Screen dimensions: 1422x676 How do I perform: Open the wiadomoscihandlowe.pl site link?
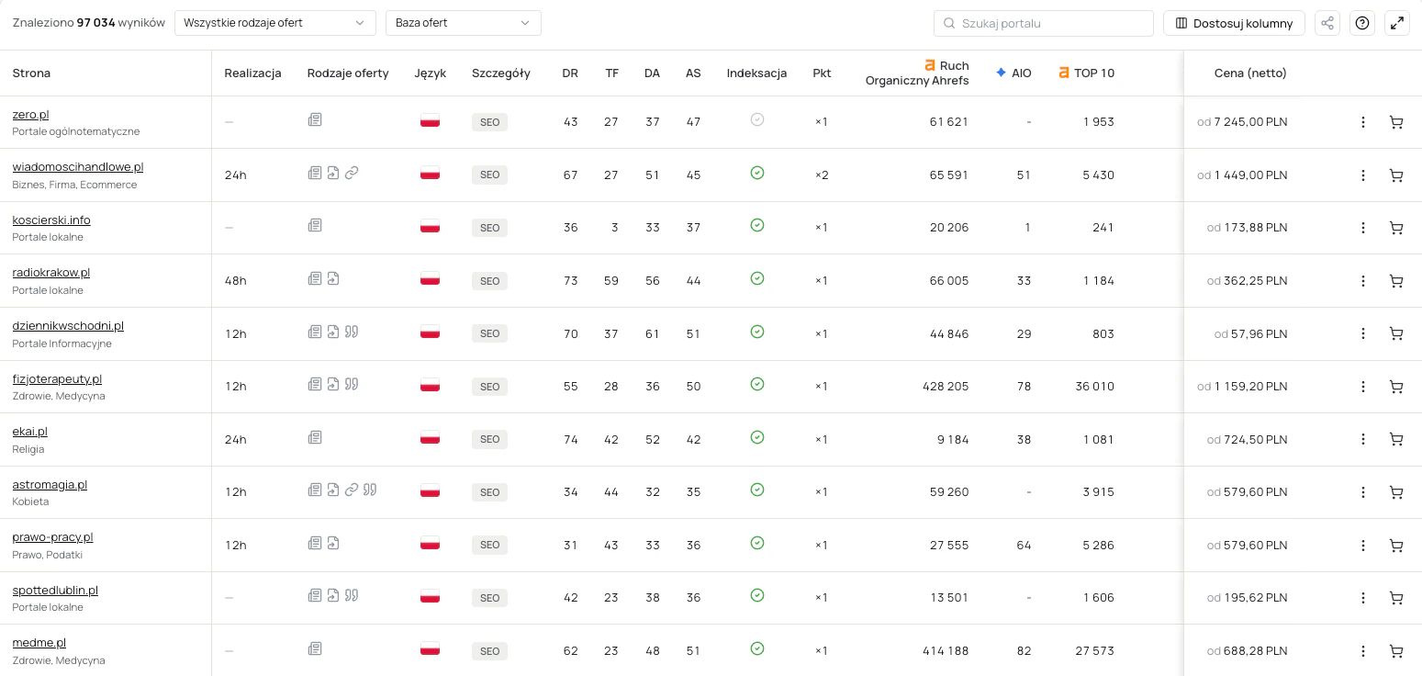click(x=78, y=167)
